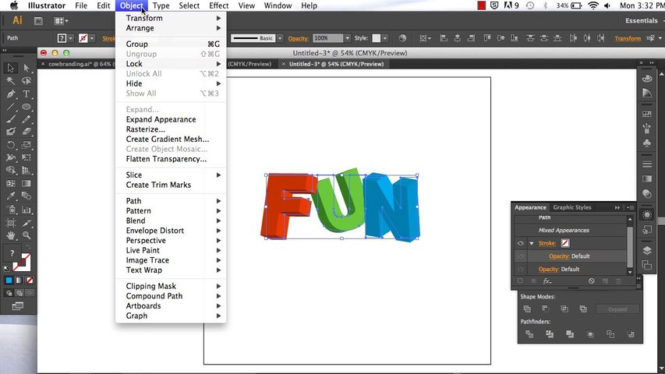Switch to the Graphic Styles tab

(x=572, y=207)
